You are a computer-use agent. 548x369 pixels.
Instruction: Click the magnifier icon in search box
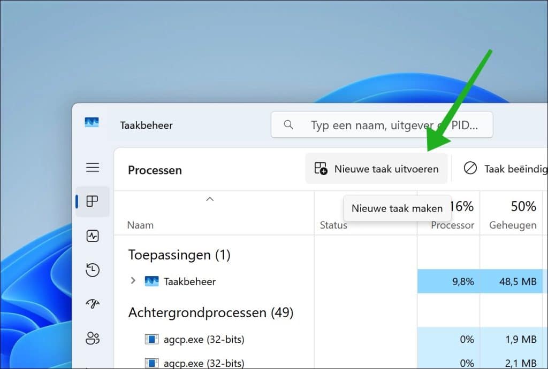288,125
